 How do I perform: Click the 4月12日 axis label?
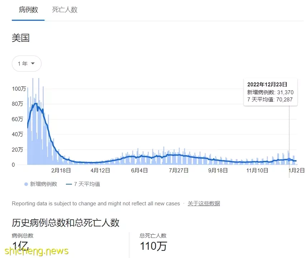pos(100,170)
